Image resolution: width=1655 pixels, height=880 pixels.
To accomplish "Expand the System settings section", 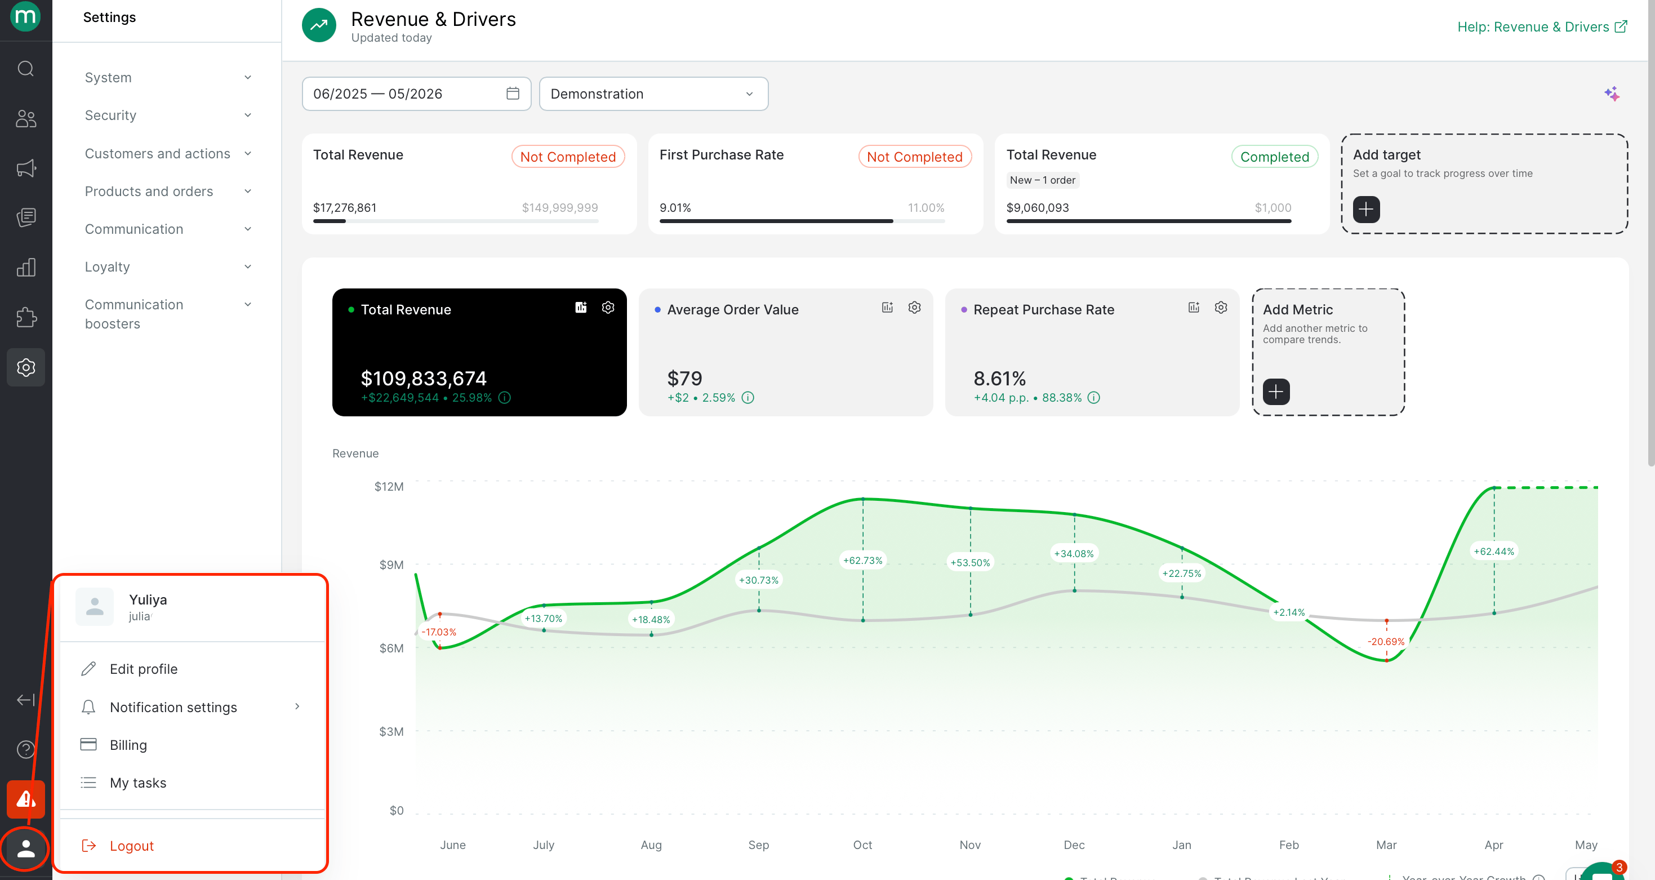I will click(x=168, y=78).
